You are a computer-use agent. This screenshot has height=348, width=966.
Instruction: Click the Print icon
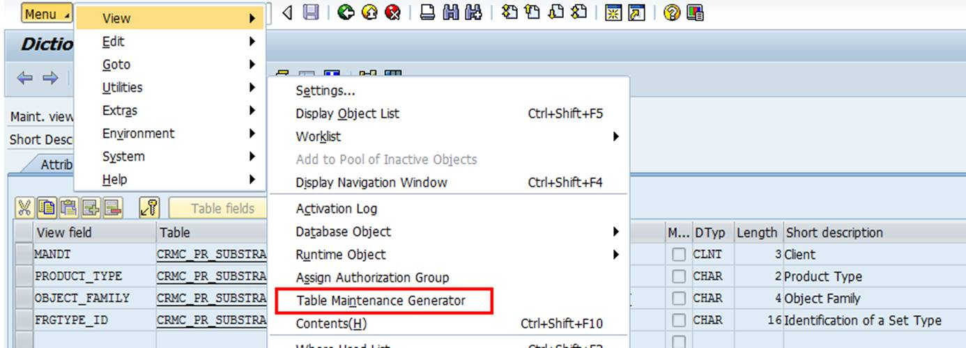[x=428, y=12]
